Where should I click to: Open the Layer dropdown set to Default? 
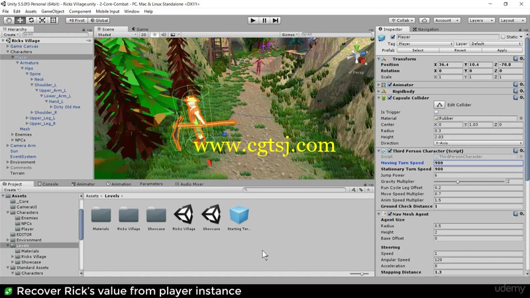point(496,44)
